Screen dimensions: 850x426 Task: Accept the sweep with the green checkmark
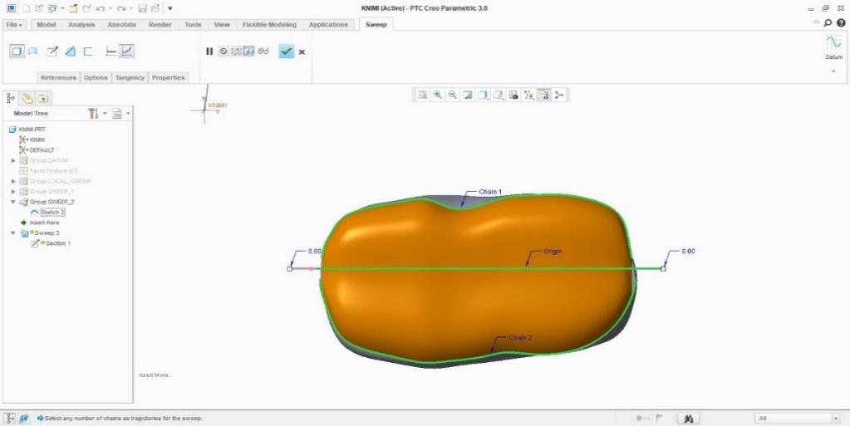click(x=286, y=51)
